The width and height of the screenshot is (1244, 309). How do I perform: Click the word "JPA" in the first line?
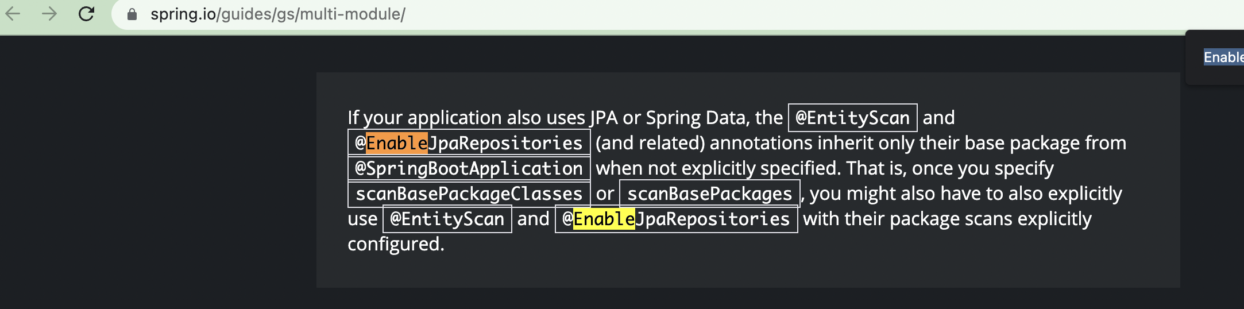603,118
